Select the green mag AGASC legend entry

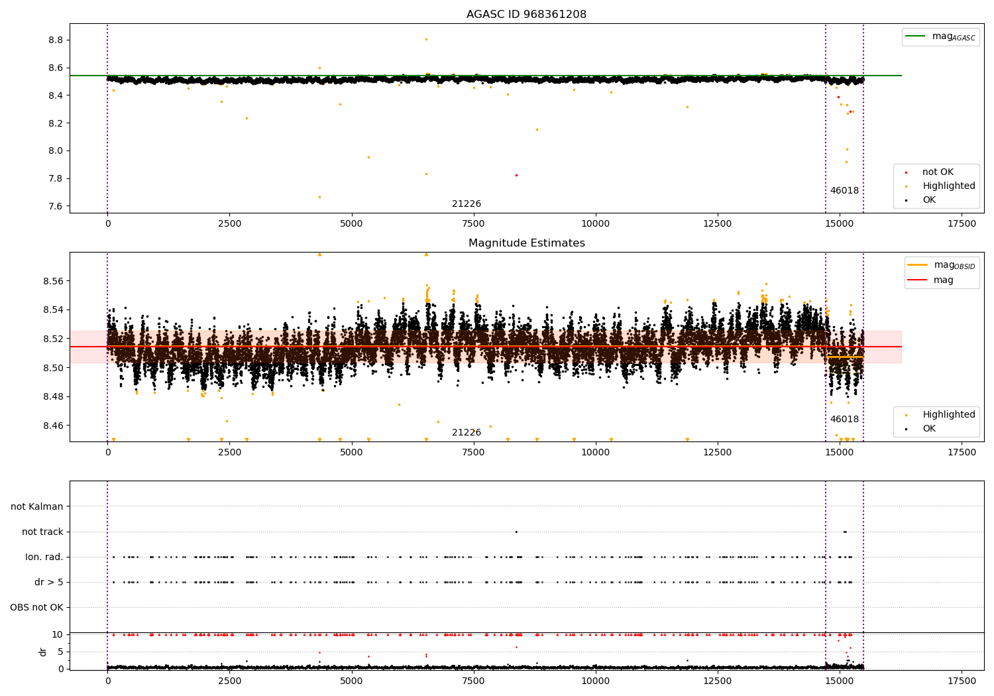pyautogui.click(x=940, y=36)
